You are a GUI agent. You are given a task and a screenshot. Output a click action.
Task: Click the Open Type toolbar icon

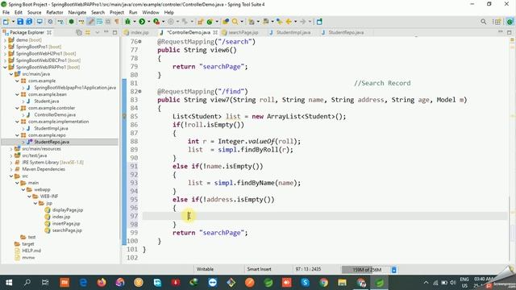(x=226, y=22)
